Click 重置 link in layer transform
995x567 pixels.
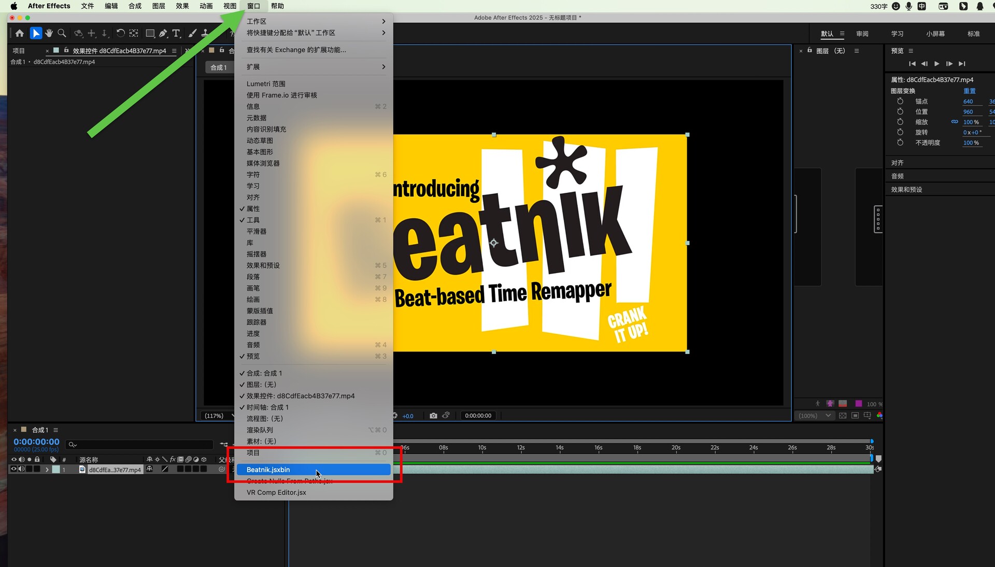pos(969,91)
